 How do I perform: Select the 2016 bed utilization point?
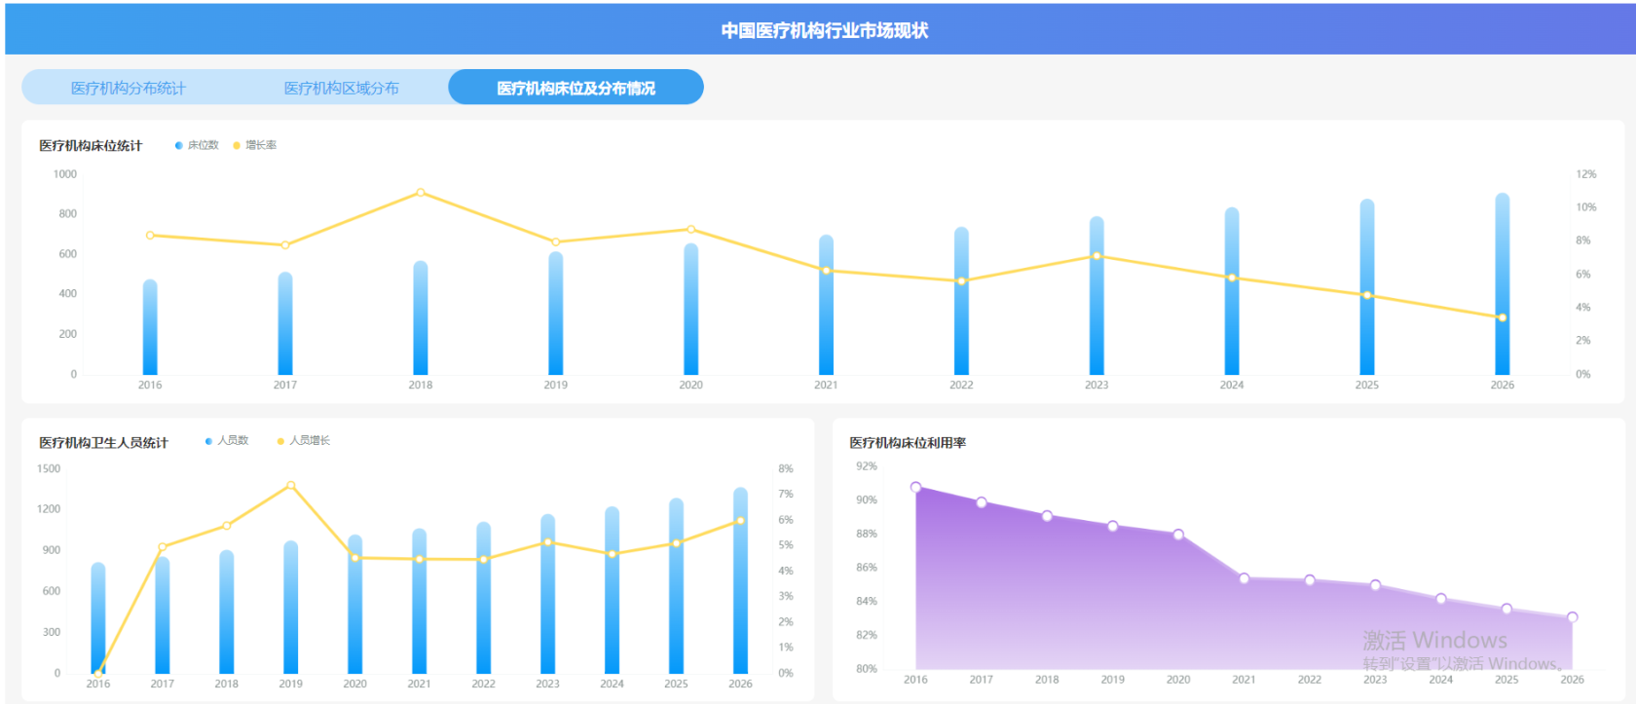point(915,488)
